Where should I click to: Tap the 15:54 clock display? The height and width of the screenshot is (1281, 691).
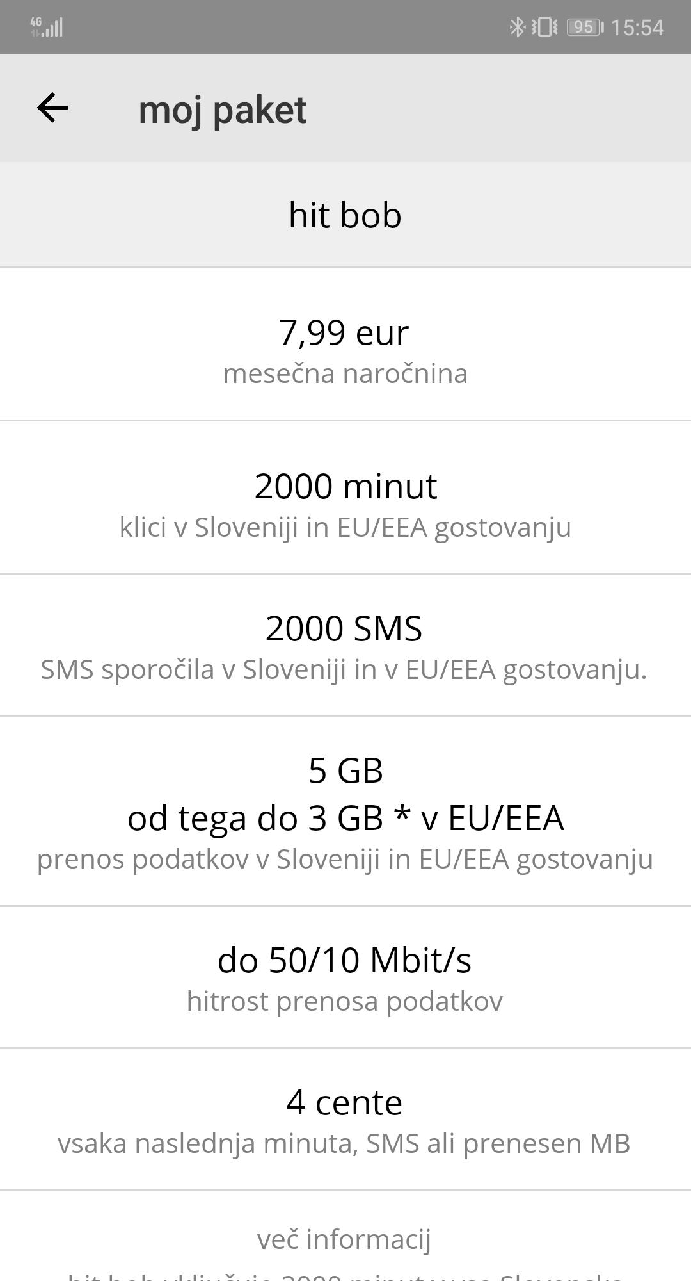click(637, 28)
